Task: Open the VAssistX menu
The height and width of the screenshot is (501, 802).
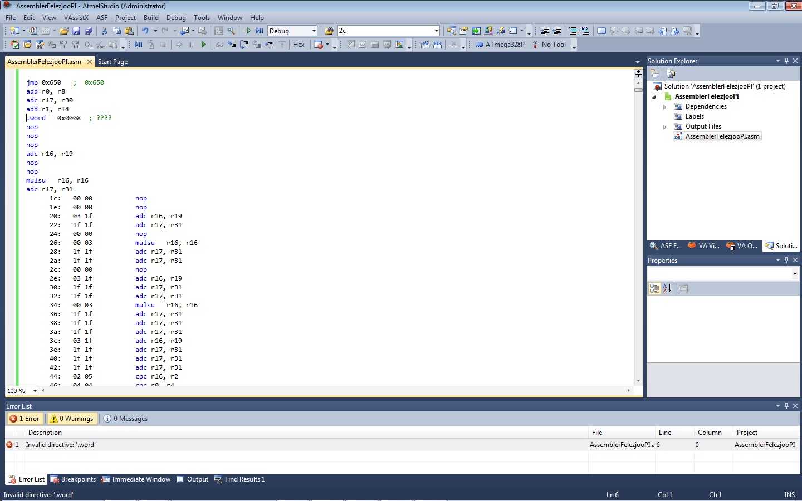Action: (76, 18)
